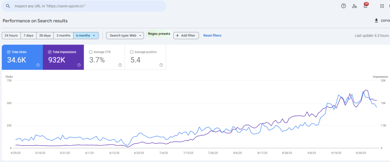Click the Reset filters link
Image resolution: width=390 pixels, height=162 pixels.
point(212,35)
